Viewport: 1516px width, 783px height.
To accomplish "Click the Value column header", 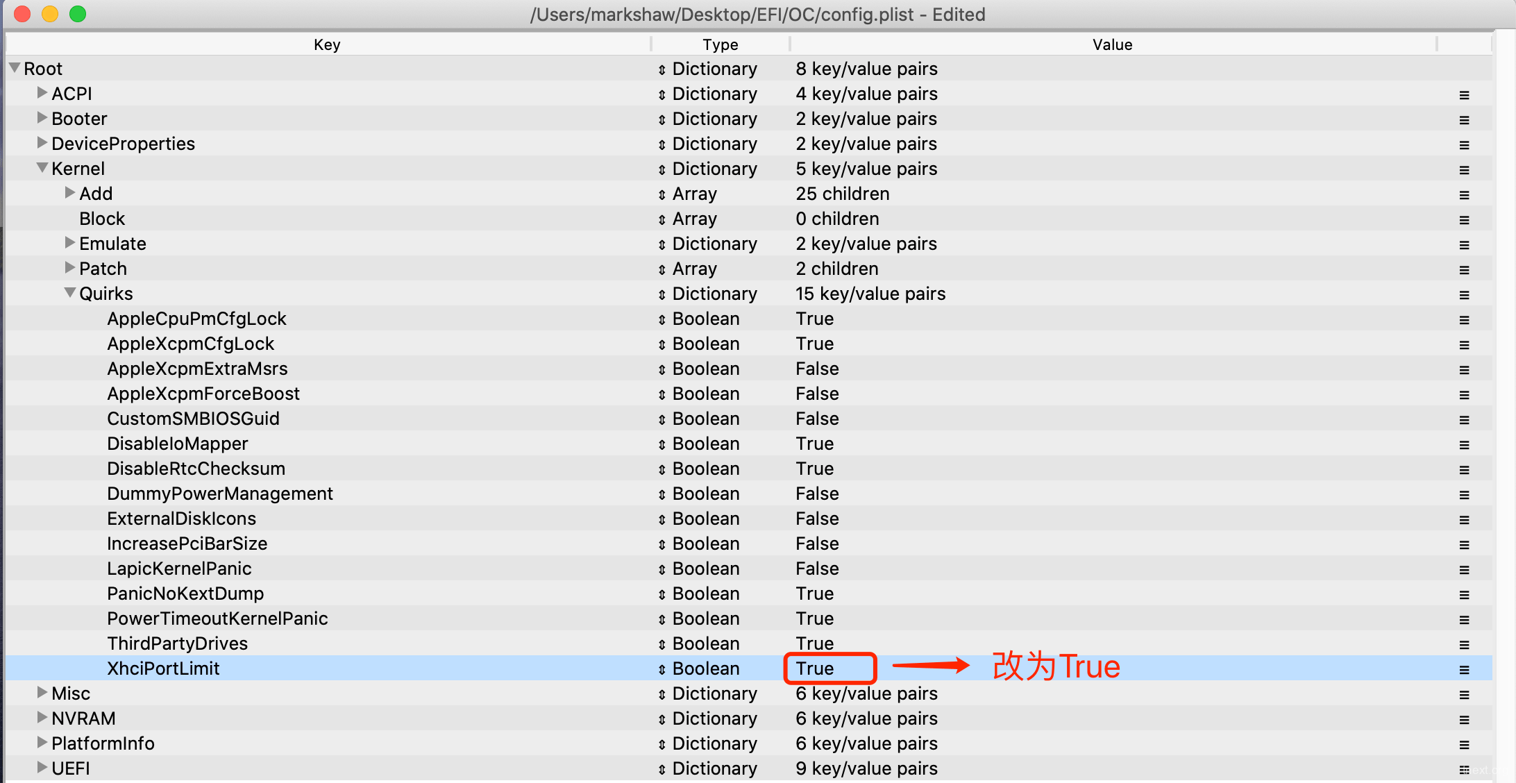I will pos(1112,44).
